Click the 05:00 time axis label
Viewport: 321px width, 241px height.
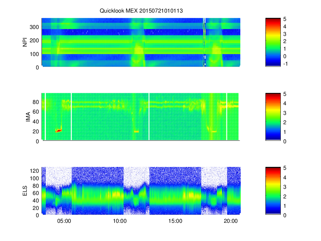[64, 221]
